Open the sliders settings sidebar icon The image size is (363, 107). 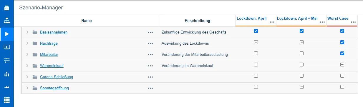(x=7, y=61)
